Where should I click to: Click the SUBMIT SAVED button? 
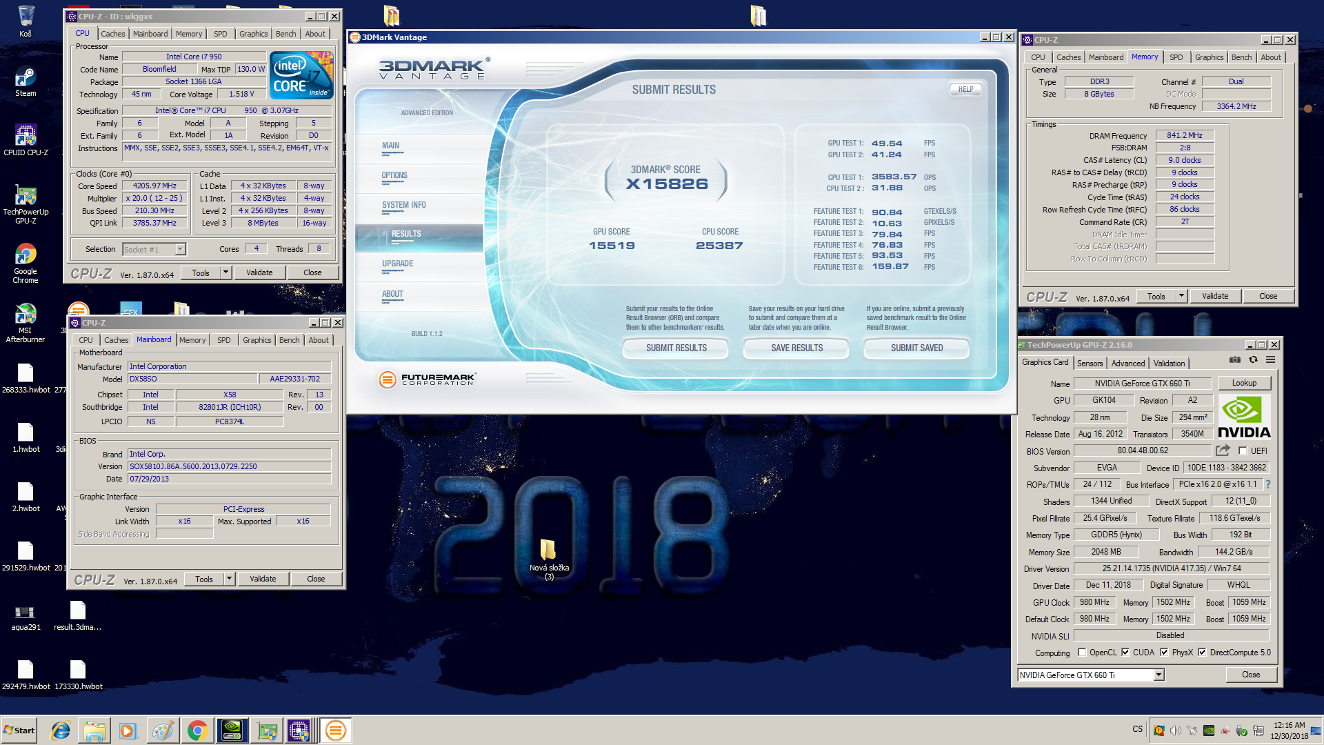point(916,348)
